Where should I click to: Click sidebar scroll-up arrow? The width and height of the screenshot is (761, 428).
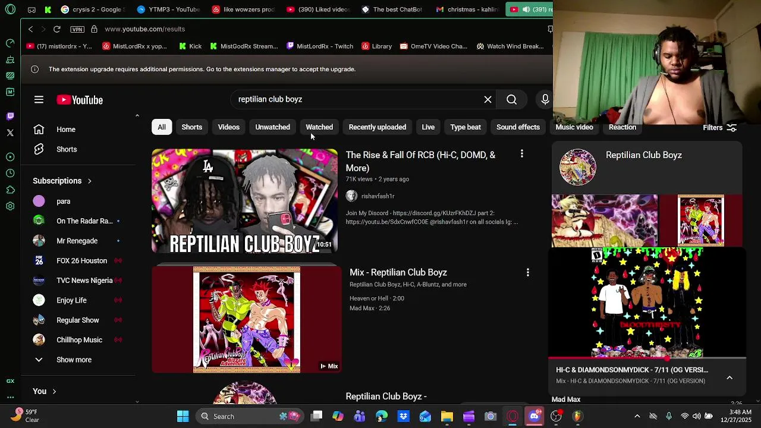pyautogui.click(x=137, y=116)
